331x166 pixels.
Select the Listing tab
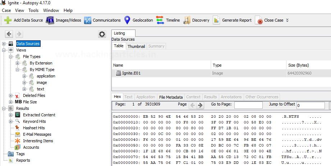pyautogui.click(x=124, y=33)
